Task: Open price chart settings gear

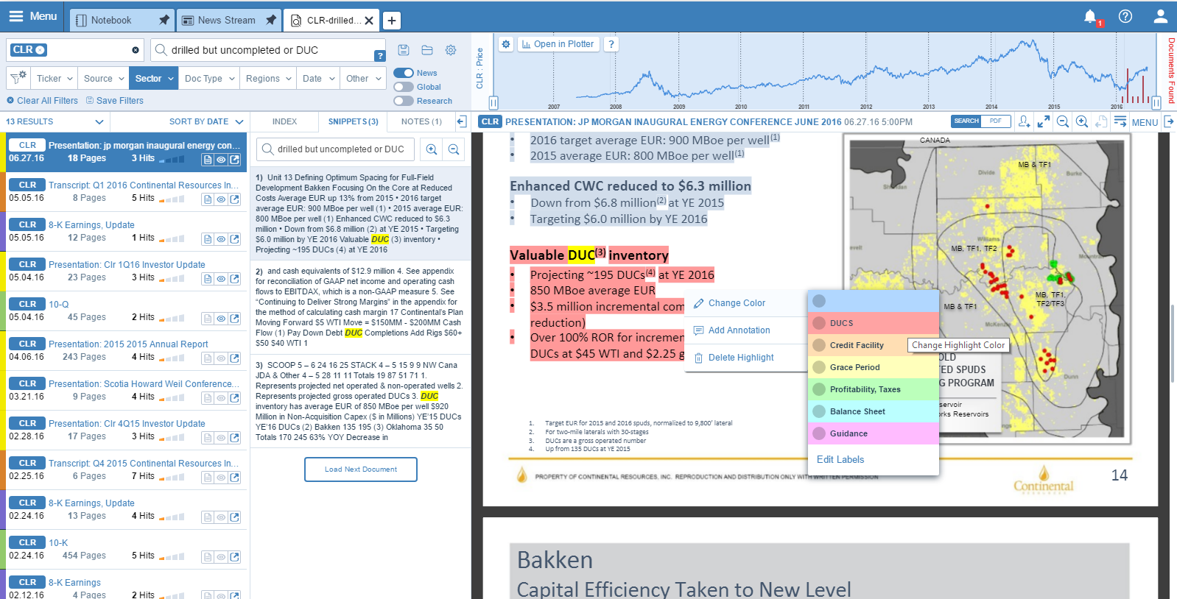Action: point(506,44)
